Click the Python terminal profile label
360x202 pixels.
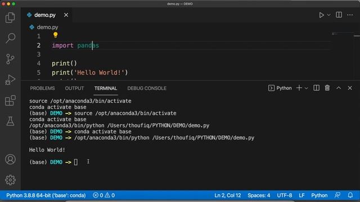pos(280,88)
